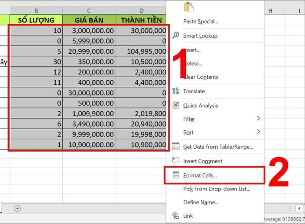The height and width of the screenshot is (224, 305).
Task: Click the Average value in status bar
Action: coord(284,219)
